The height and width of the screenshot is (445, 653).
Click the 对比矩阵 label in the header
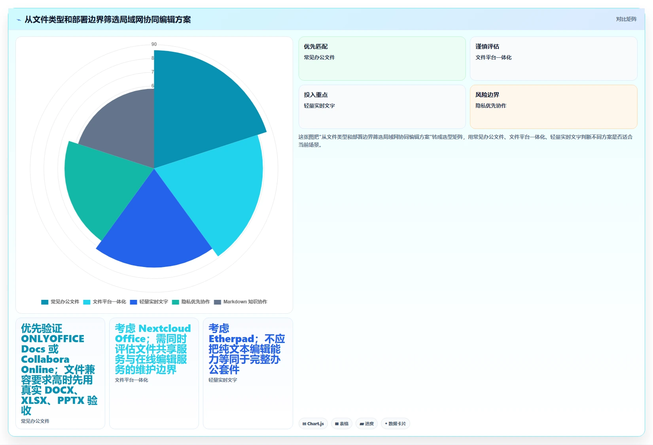tap(626, 19)
